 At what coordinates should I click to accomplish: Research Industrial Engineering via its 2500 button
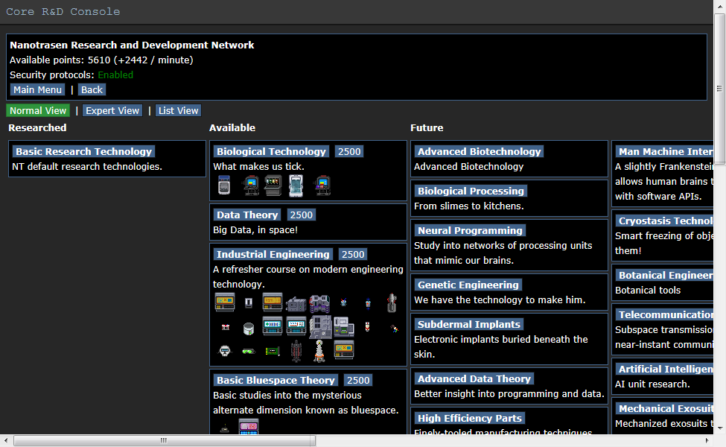(353, 254)
